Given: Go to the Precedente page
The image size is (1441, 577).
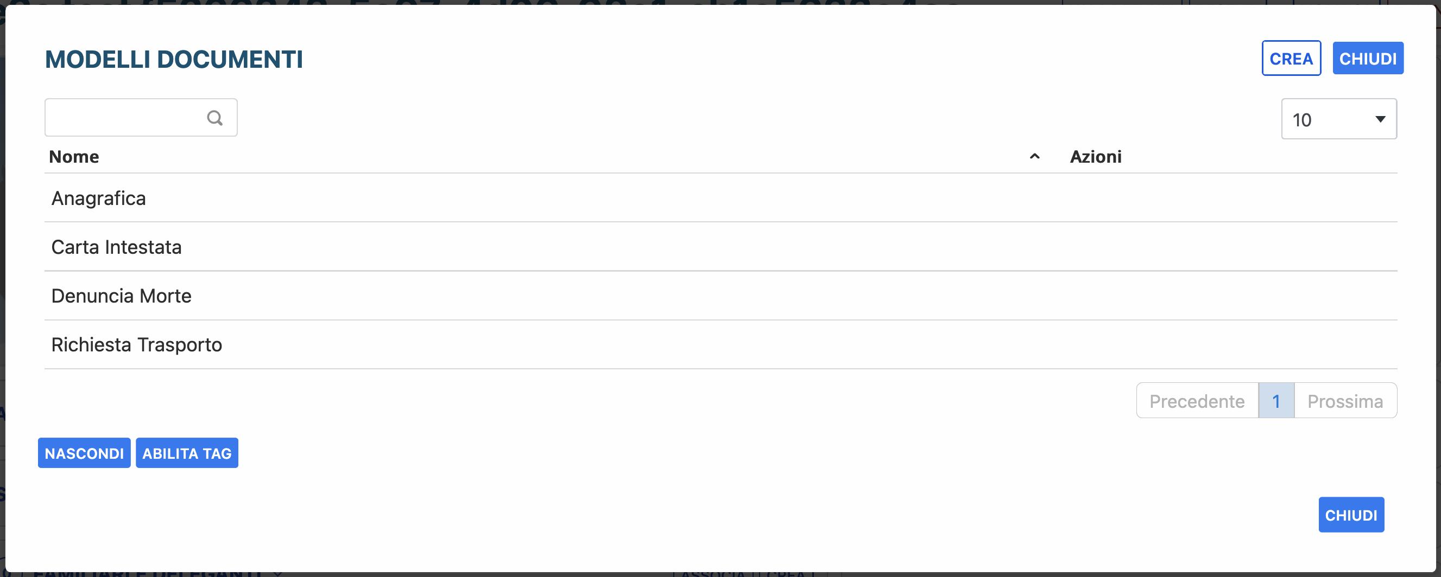Looking at the screenshot, I should point(1197,401).
